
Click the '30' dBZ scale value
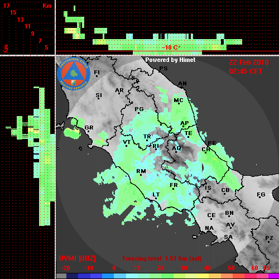tap(184, 268)
